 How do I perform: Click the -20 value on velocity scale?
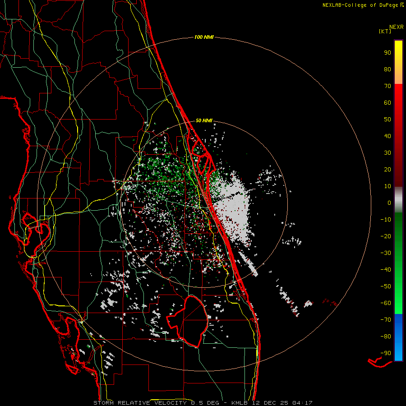tap(386, 236)
